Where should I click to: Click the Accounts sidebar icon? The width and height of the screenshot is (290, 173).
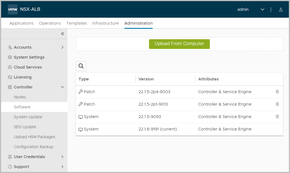[x=10, y=47]
